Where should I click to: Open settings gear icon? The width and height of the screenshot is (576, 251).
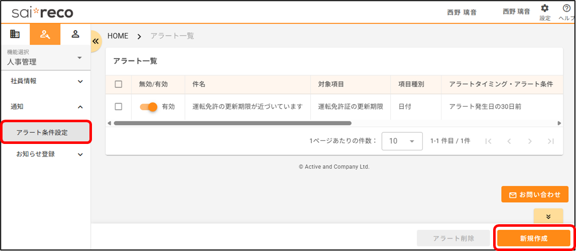click(x=545, y=9)
